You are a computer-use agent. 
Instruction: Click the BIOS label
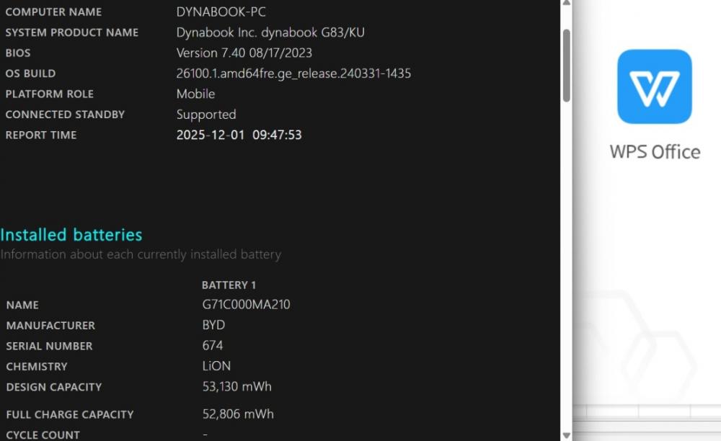point(18,53)
